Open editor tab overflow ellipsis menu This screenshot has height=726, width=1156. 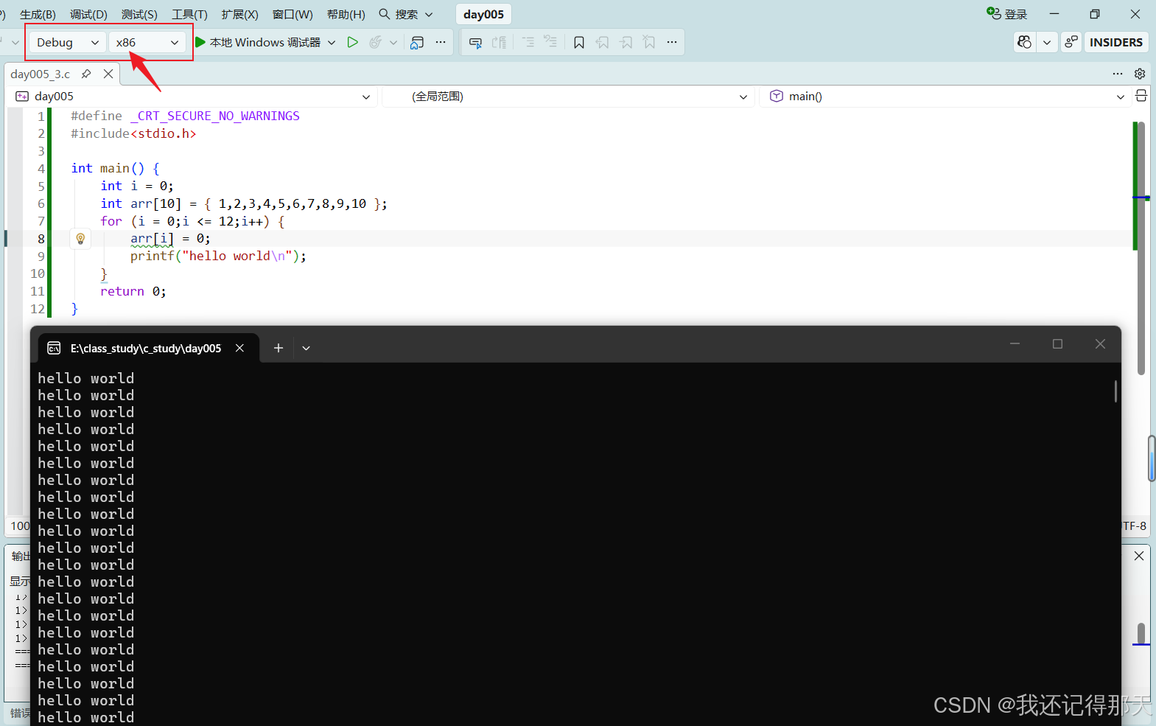(x=1118, y=74)
